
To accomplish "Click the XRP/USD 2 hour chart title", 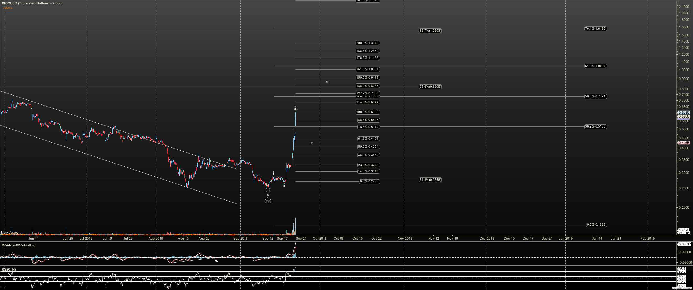I will pos(32,3).
